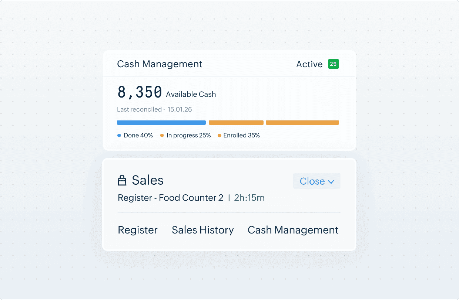Click the In progress 25% legend entry

click(185, 135)
